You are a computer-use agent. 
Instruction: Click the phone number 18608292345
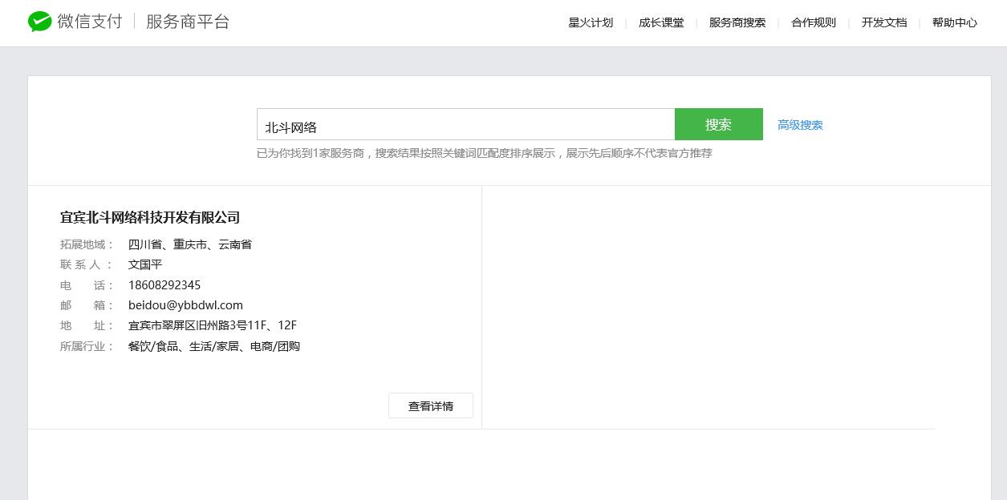click(164, 285)
